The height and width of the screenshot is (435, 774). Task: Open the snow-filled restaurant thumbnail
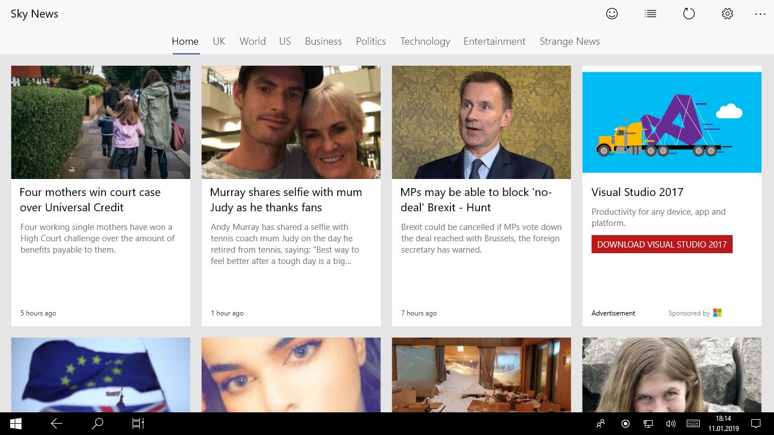(482, 375)
